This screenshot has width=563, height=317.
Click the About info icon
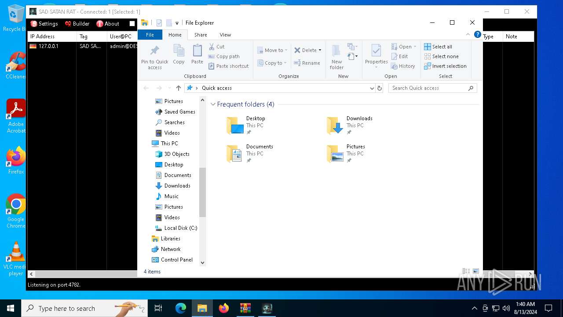[100, 24]
